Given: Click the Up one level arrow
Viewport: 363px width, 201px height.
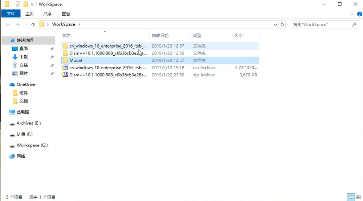Looking at the screenshot, I should click(33, 25).
